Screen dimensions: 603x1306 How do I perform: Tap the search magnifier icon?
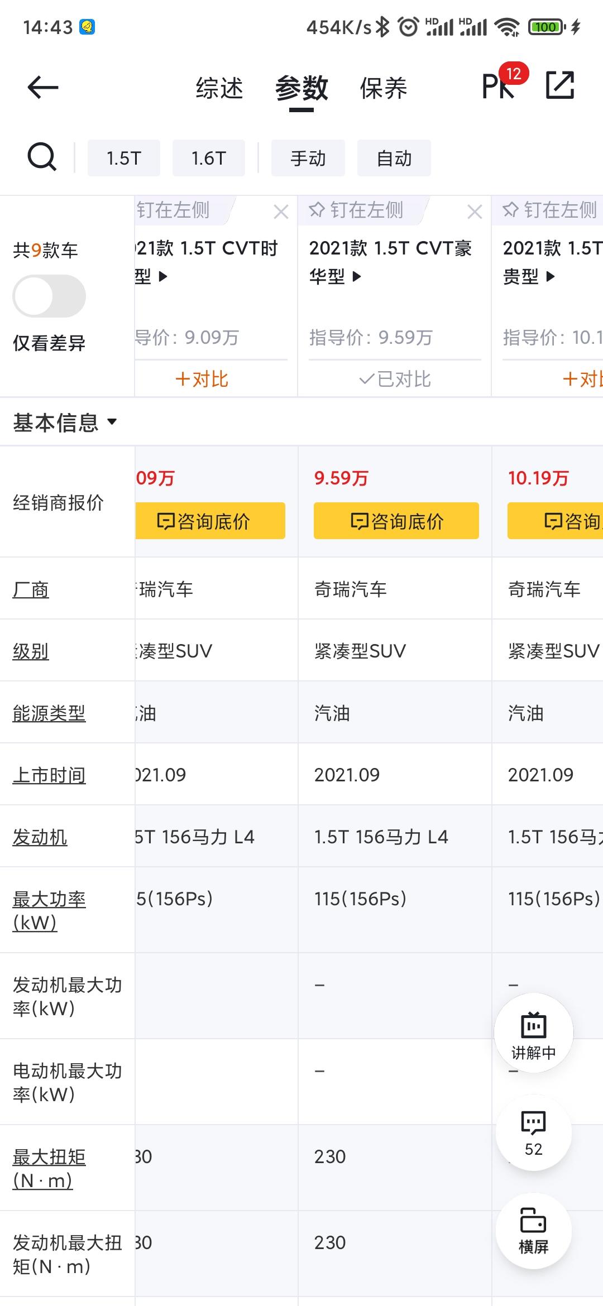click(x=42, y=157)
